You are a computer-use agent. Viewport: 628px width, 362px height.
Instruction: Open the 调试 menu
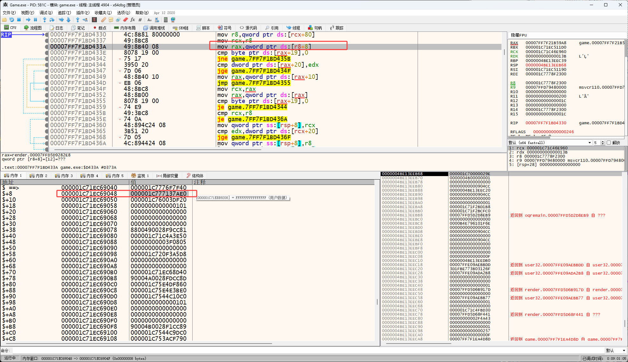tap(46, 13)
